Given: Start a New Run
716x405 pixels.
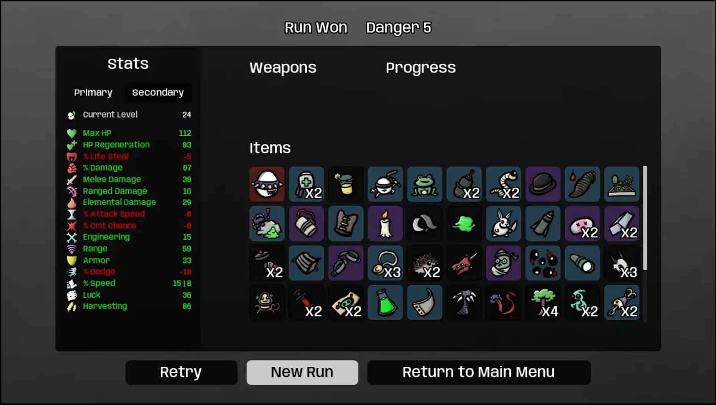Looking at the screenshot, I should 302,372.
